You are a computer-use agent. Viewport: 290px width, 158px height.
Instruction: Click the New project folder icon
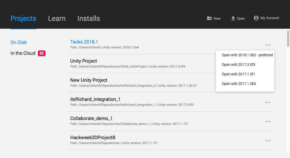(209, 18)
